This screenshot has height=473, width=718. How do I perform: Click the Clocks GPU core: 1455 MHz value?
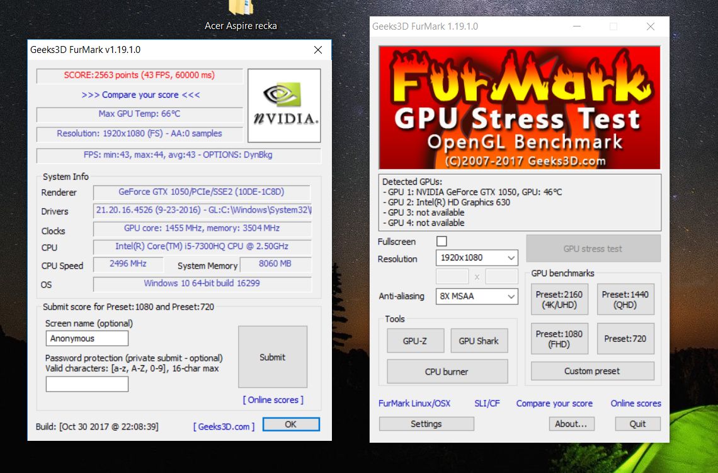202,228
